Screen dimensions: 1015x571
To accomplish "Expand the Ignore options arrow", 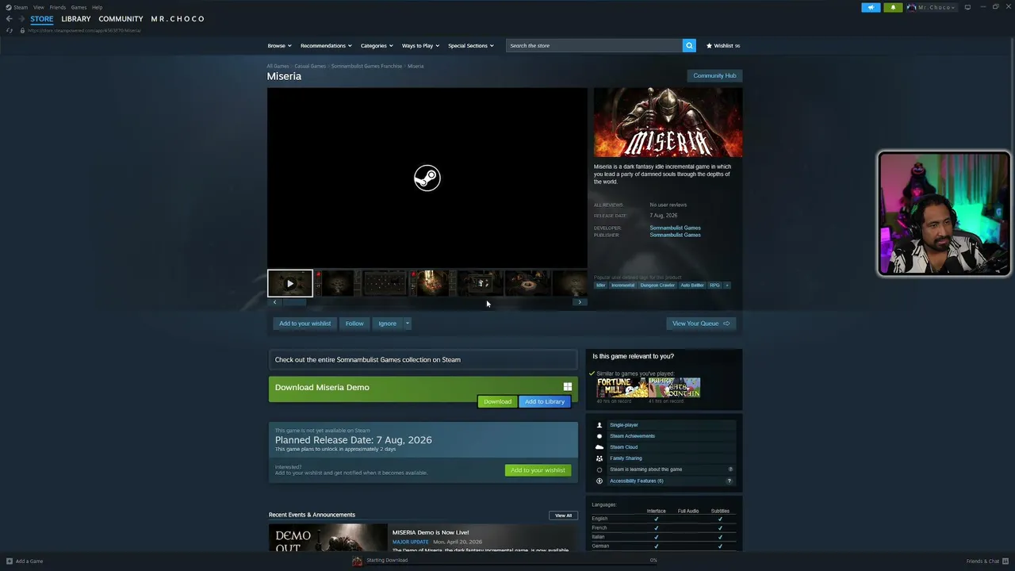I will [408, 324].
